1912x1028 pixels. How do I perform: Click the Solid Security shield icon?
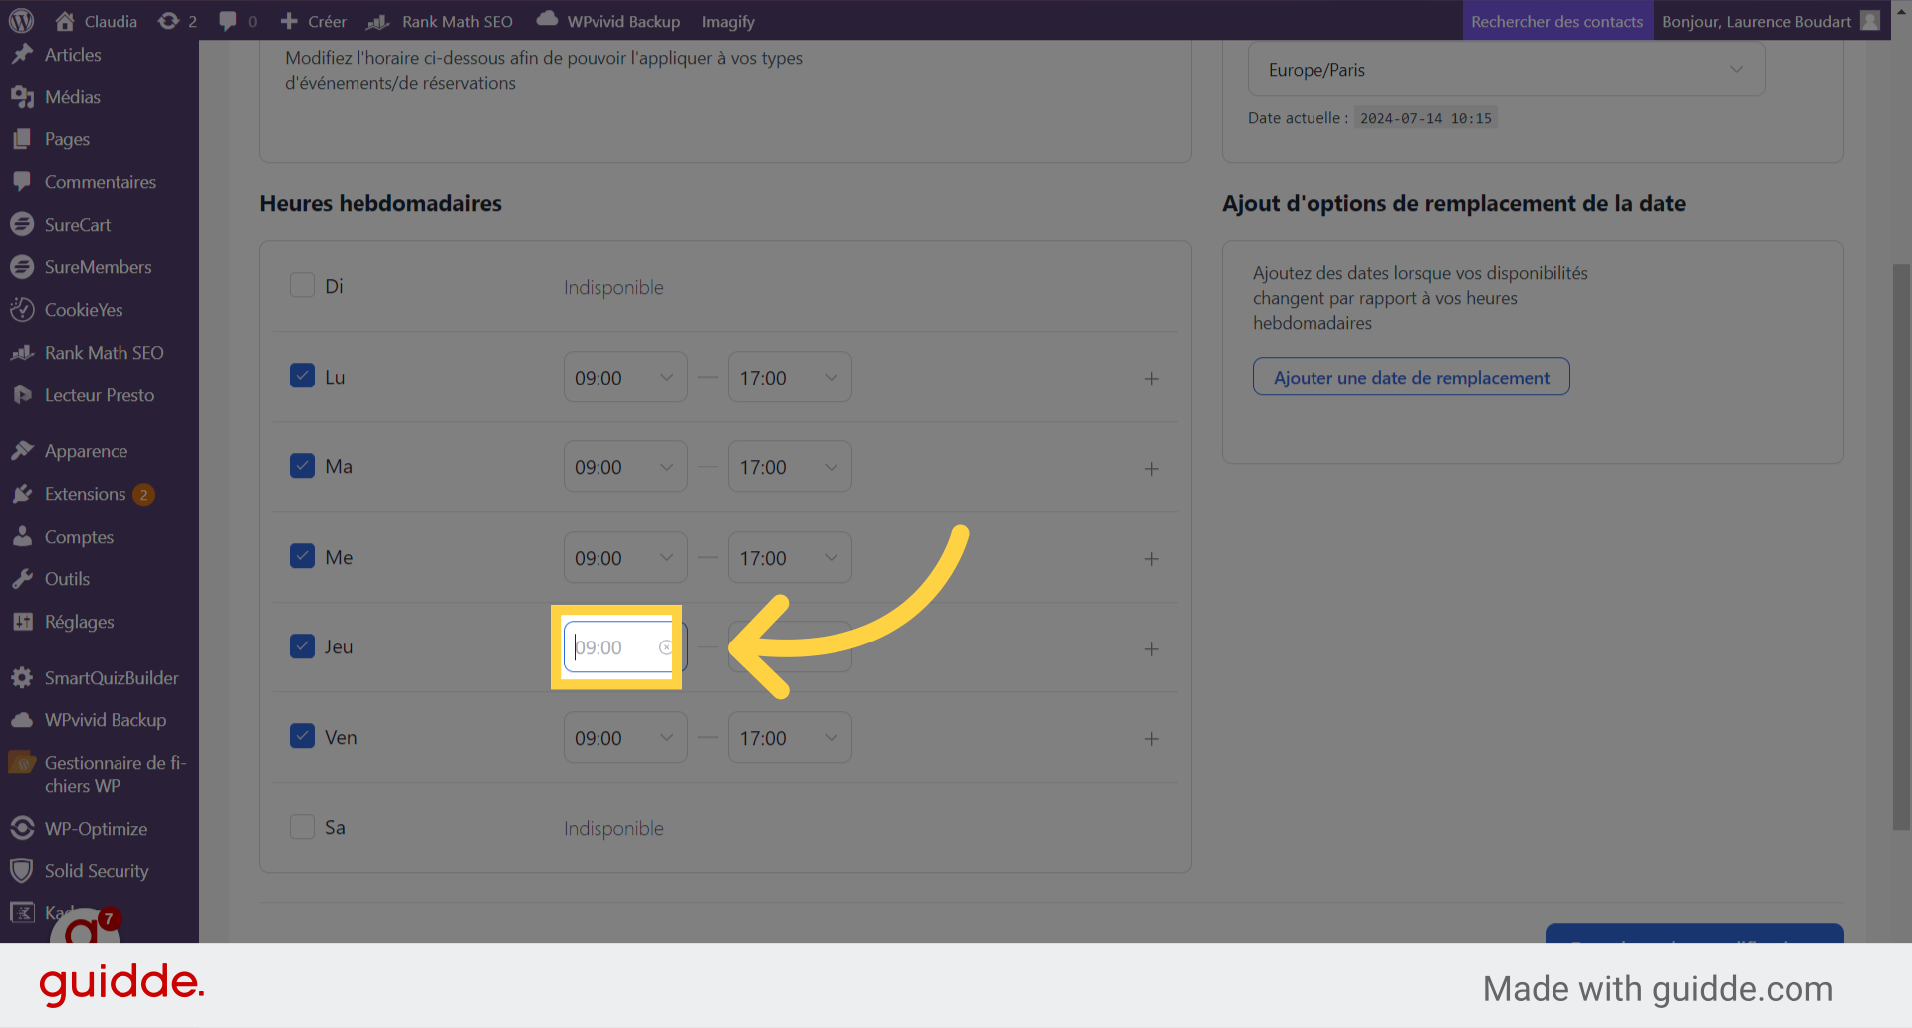coord(22,871)
